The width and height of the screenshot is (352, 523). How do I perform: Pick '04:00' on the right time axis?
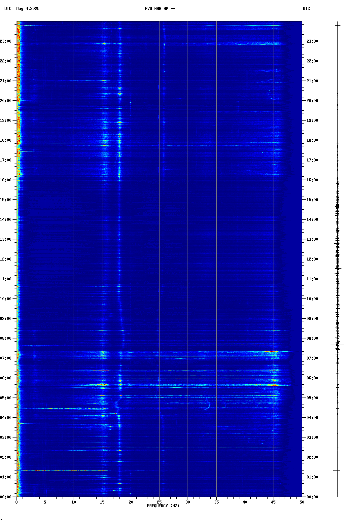pyautogui.click(x=312, y=418)
